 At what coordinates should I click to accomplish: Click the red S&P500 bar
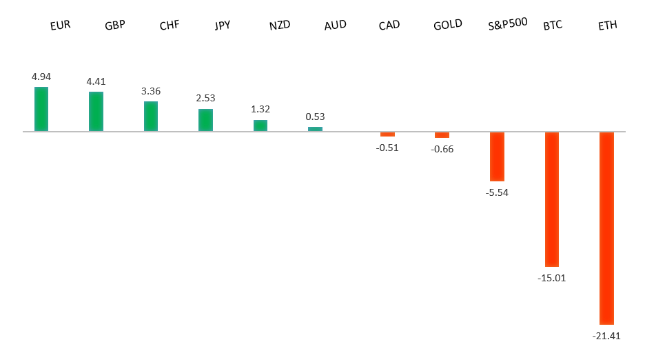point(497,157)
